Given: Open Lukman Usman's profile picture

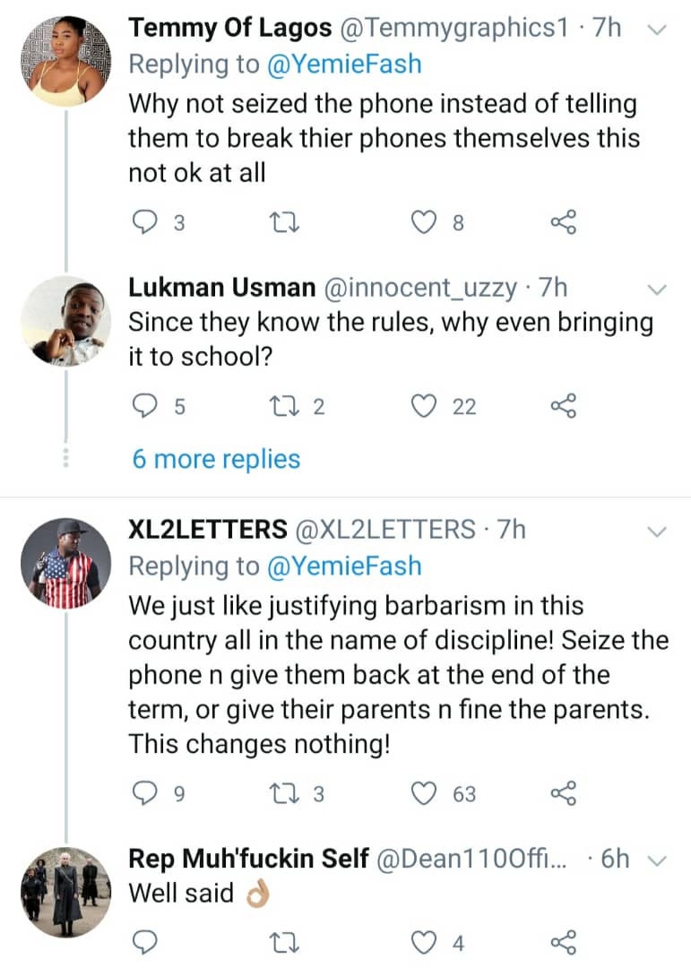Looking at the screenshot, I should pyautogui.click(x=65, y=322).
